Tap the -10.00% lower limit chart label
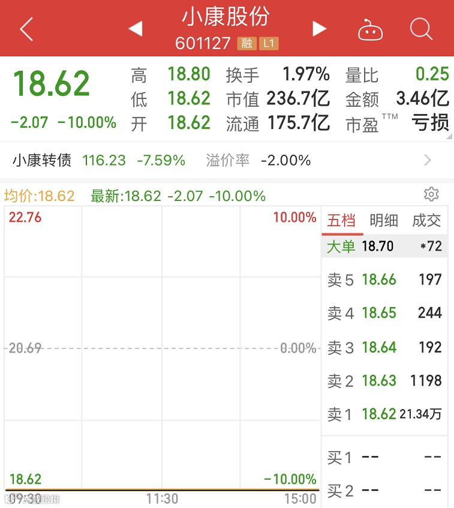 [x=290, y=479]
